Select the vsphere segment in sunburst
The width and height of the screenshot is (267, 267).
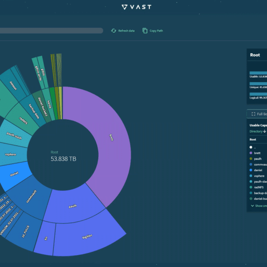(11, 154)
